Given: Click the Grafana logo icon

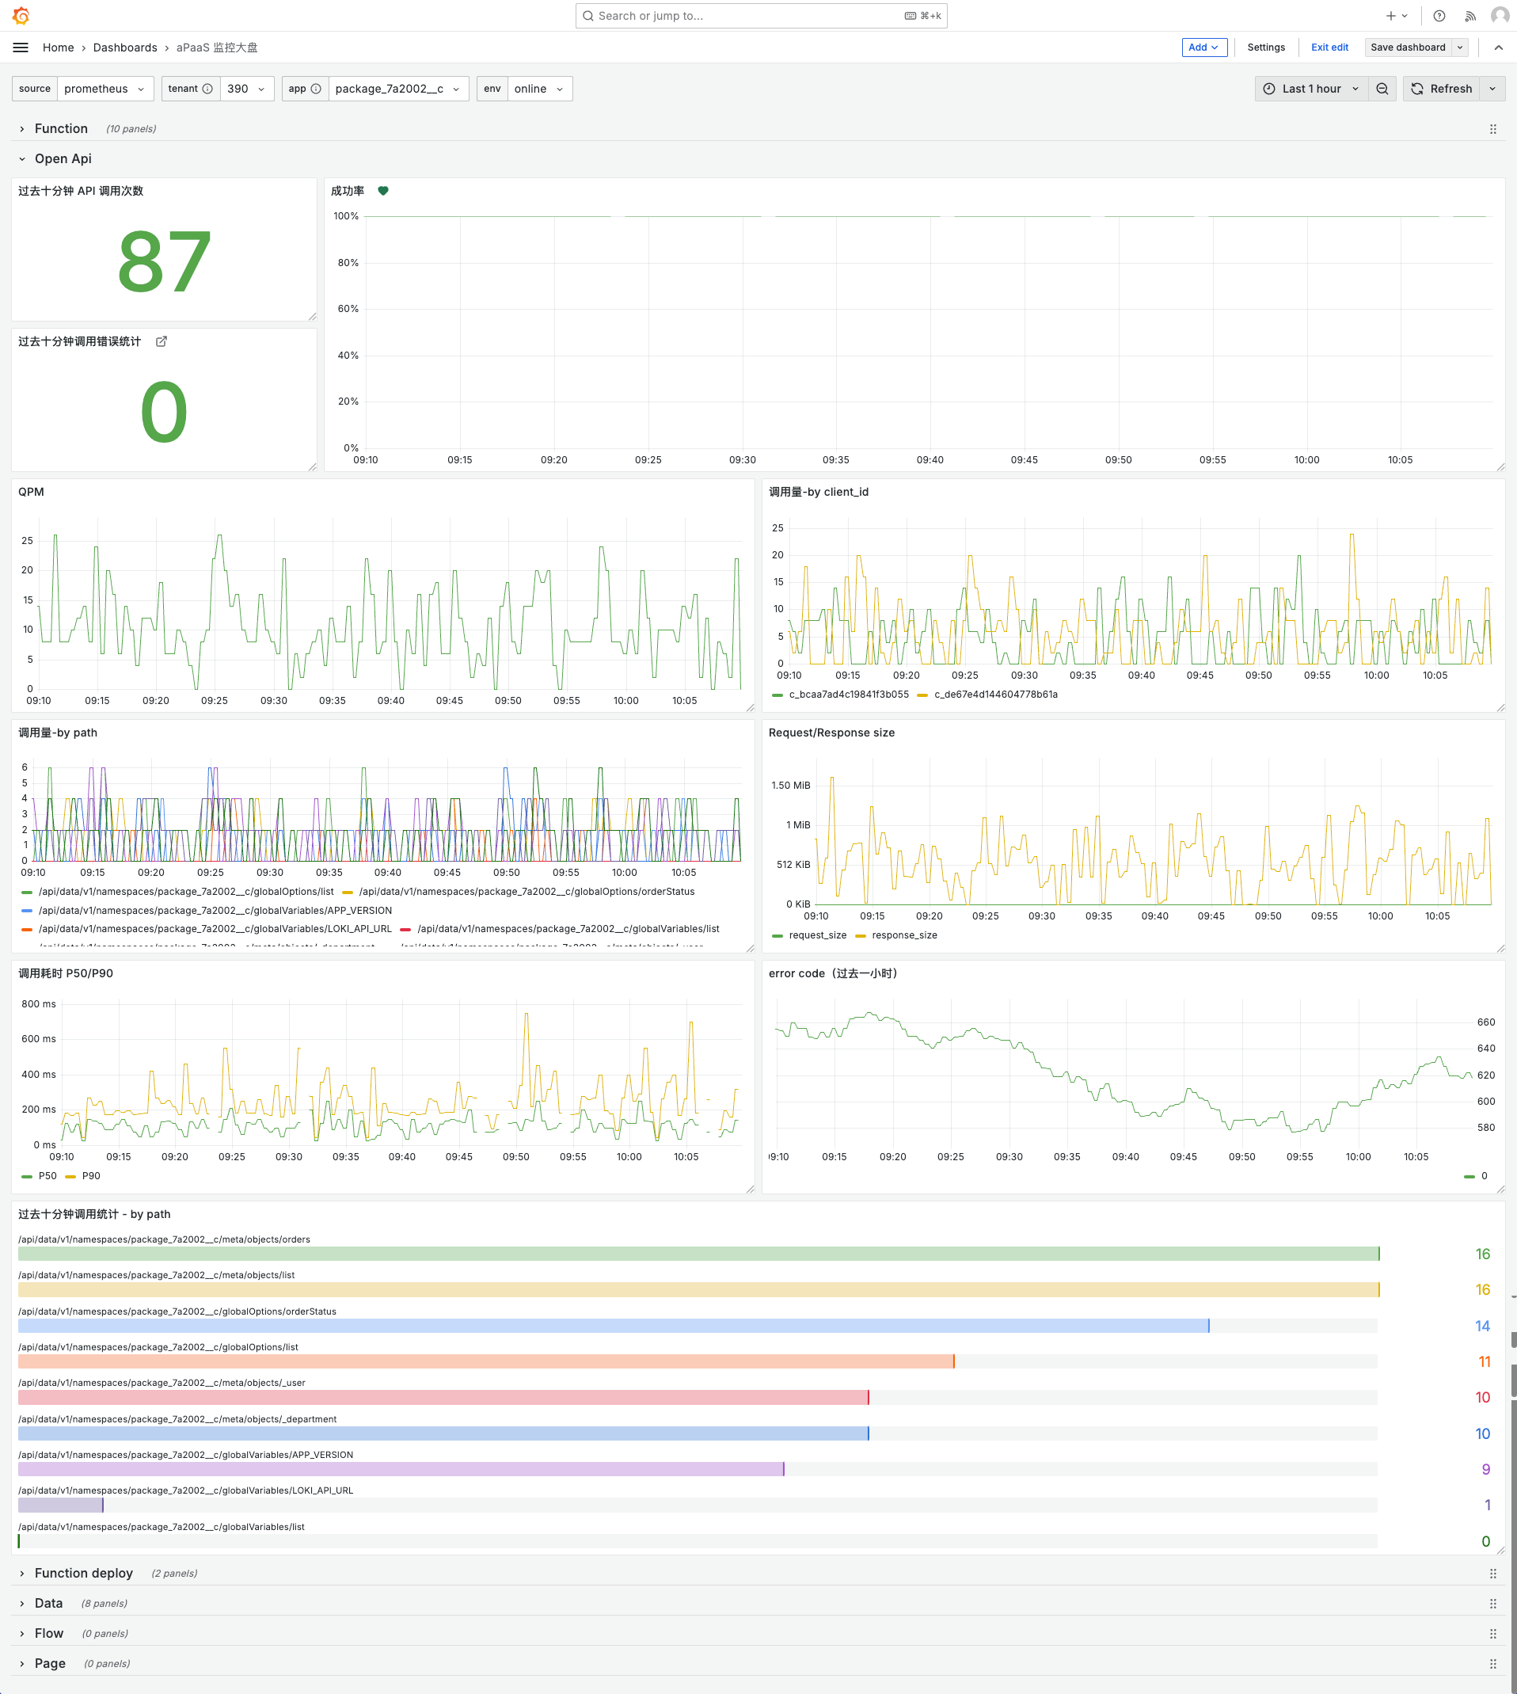Looking at the screenshot, I should 21,16.
